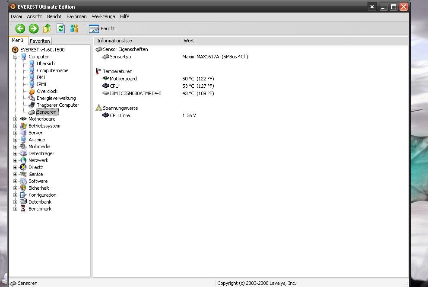Screen dimensions: 428x287
Task: Open the Bericht menu
Action: point(54,16)
